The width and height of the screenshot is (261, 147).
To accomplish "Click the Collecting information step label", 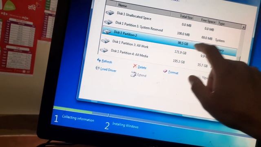I will (x=78, y=118).
